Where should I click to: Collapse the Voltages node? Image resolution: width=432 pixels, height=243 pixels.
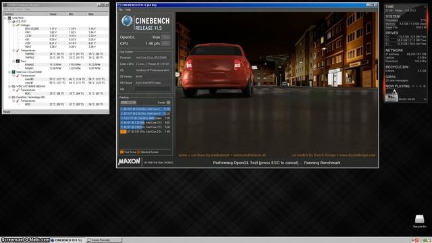tap(13, 25)
